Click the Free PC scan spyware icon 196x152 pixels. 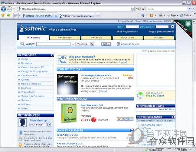[x=140, y=96]
